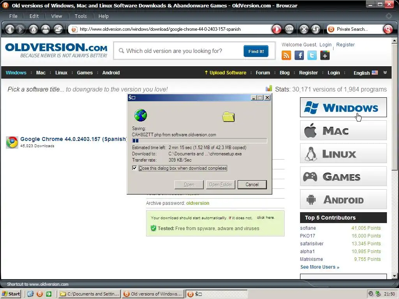This screenshot has width=399, height=299.
Task: Open the Facebook icon in header
Action: click(x=299, y=55)
